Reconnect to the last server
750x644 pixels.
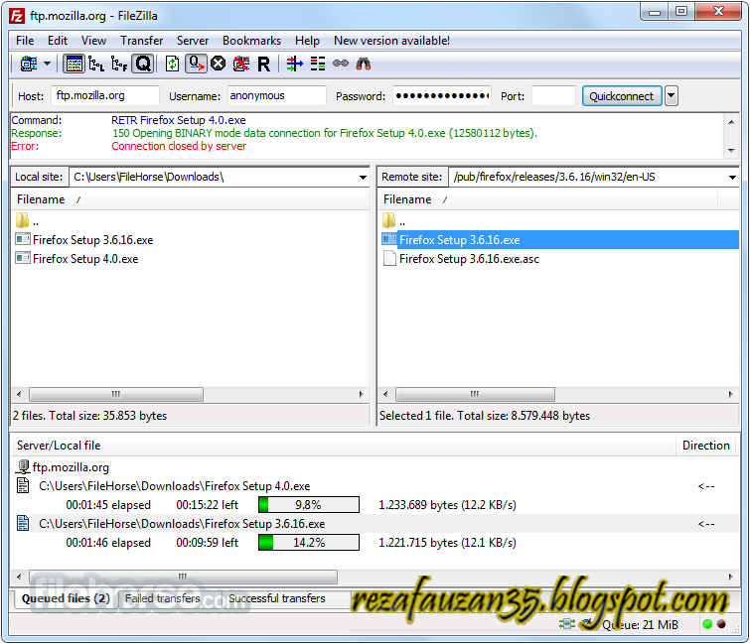(263, 64)
